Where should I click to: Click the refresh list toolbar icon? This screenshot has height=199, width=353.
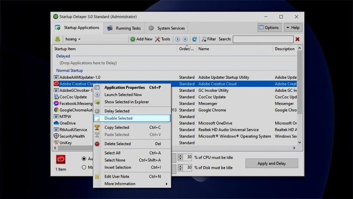(x=195, y=39)
